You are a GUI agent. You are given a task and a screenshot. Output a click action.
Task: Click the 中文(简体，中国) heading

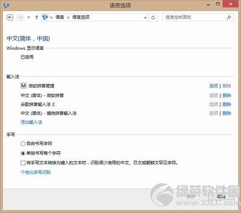(x=28, y=39)
